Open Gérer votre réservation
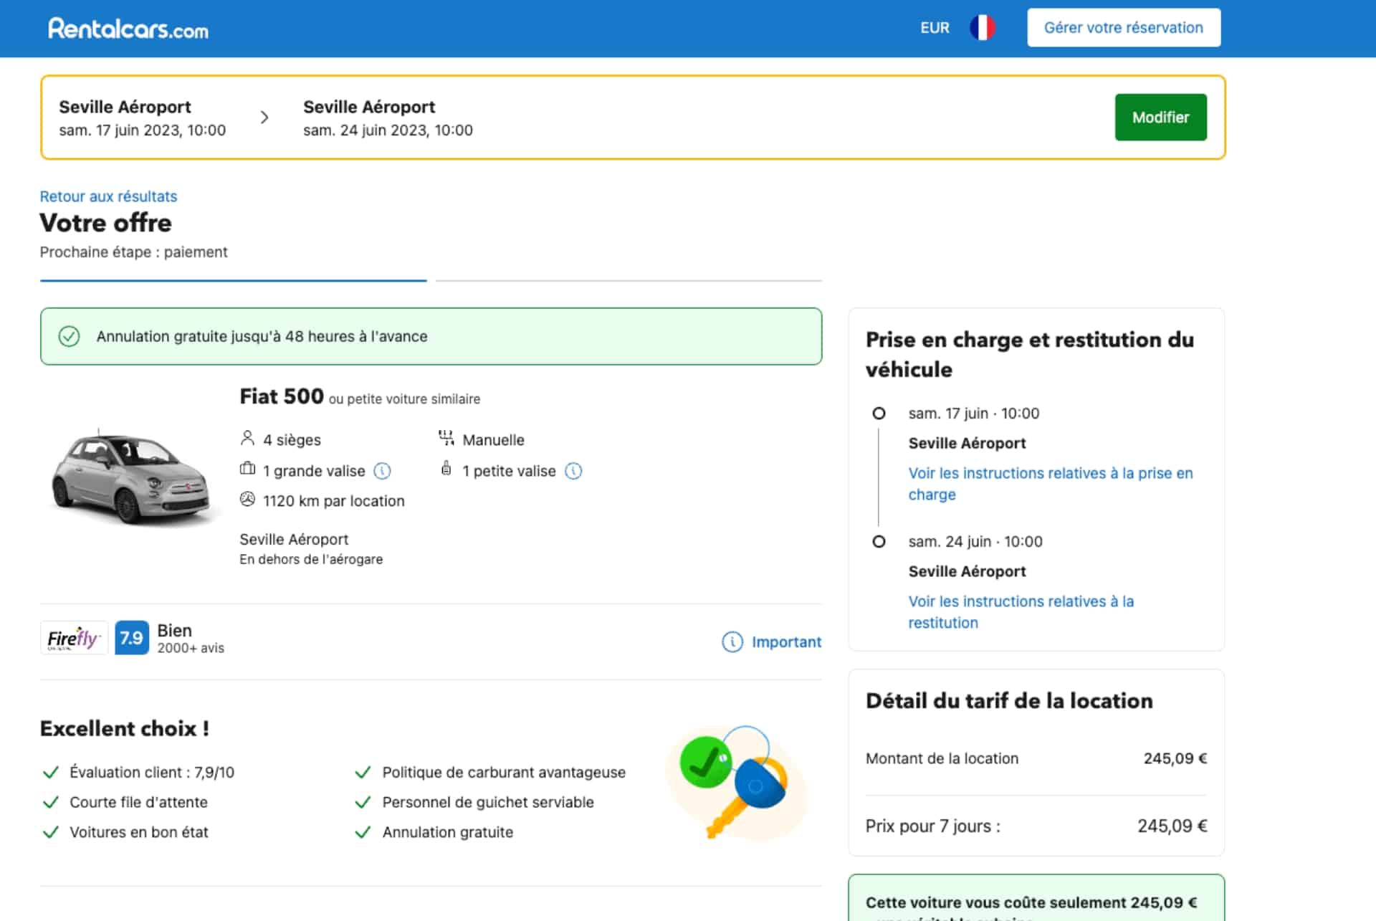This screenshot has width=1376, height=921. tap(1123, 28)
